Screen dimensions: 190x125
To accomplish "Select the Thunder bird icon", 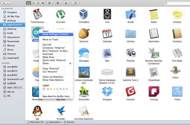I will click(x=61, y=111).
